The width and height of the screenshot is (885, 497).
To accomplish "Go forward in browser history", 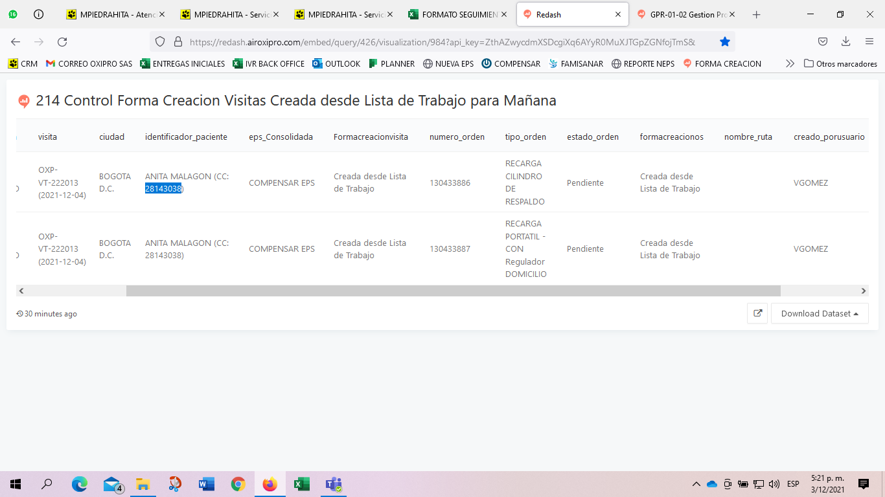I will pyautogui.click(x=39, y=41).
